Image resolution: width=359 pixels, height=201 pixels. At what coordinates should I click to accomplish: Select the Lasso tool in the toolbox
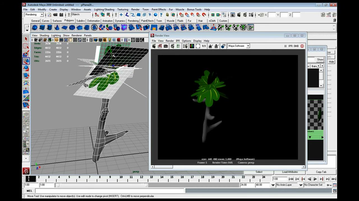click(x=26, y=46)
